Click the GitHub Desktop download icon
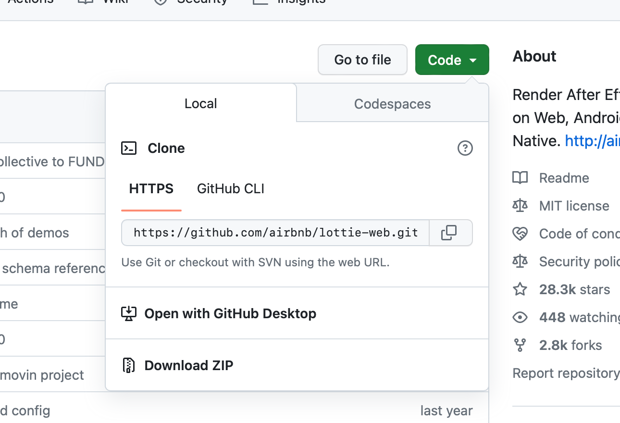The width and height of the screenshot is (620, 423). [x=129, y=314]
